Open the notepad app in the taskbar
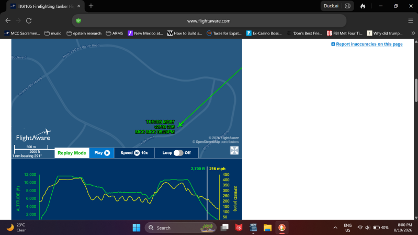This screenshot has width=418, height=235. click(253, 228)
